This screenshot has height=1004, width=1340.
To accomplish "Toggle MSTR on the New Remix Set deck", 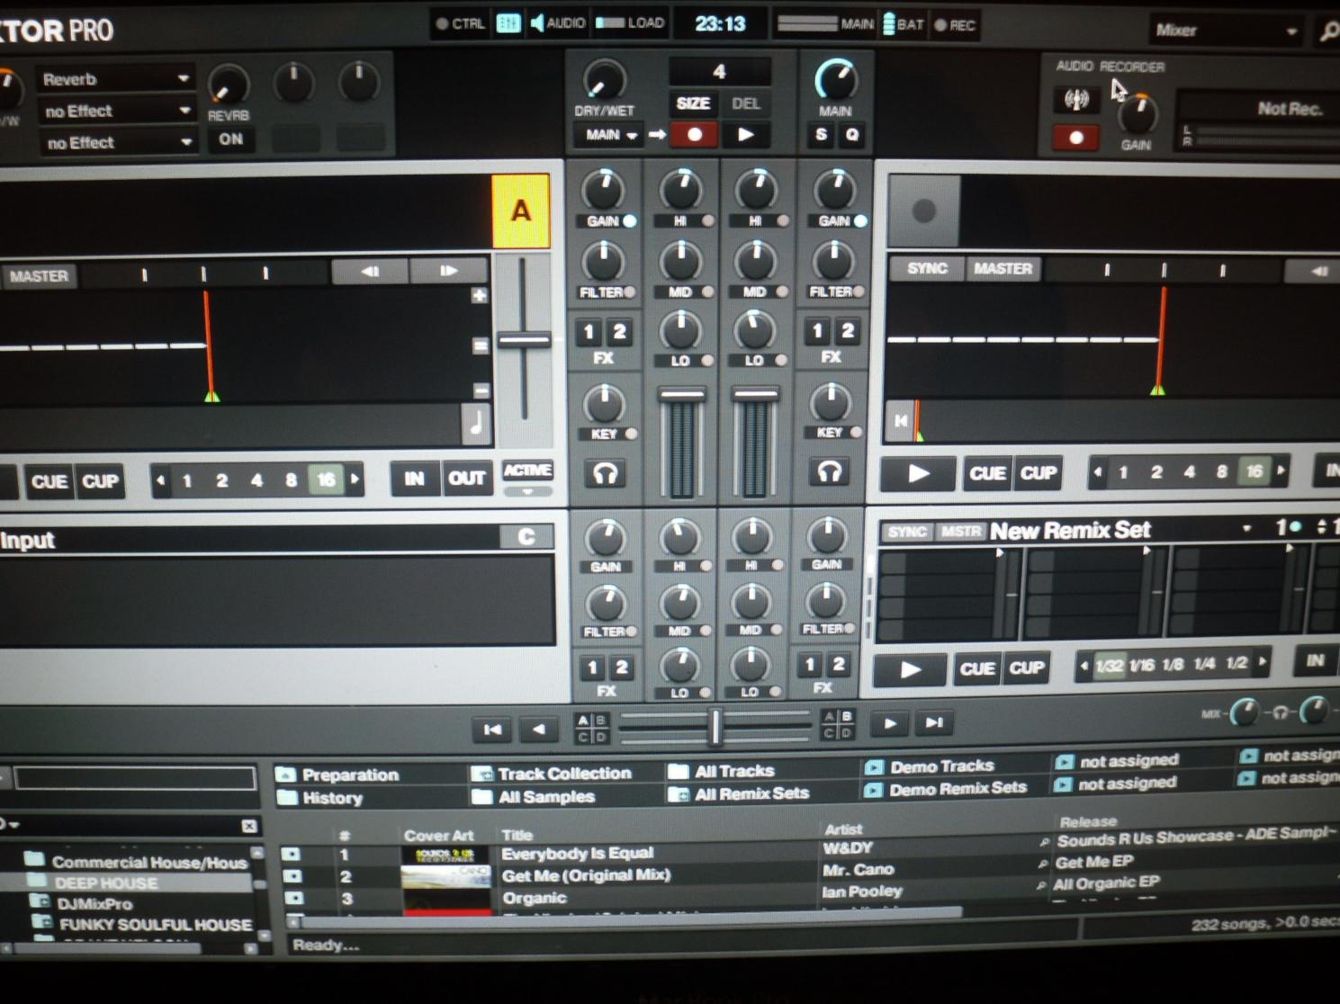I will point(960,532).
